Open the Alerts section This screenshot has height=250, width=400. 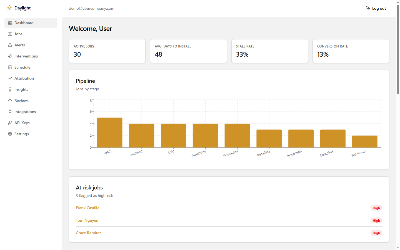coord(31,45)
